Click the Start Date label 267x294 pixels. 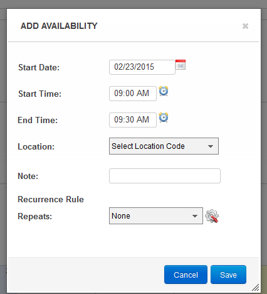click(39, 67)
